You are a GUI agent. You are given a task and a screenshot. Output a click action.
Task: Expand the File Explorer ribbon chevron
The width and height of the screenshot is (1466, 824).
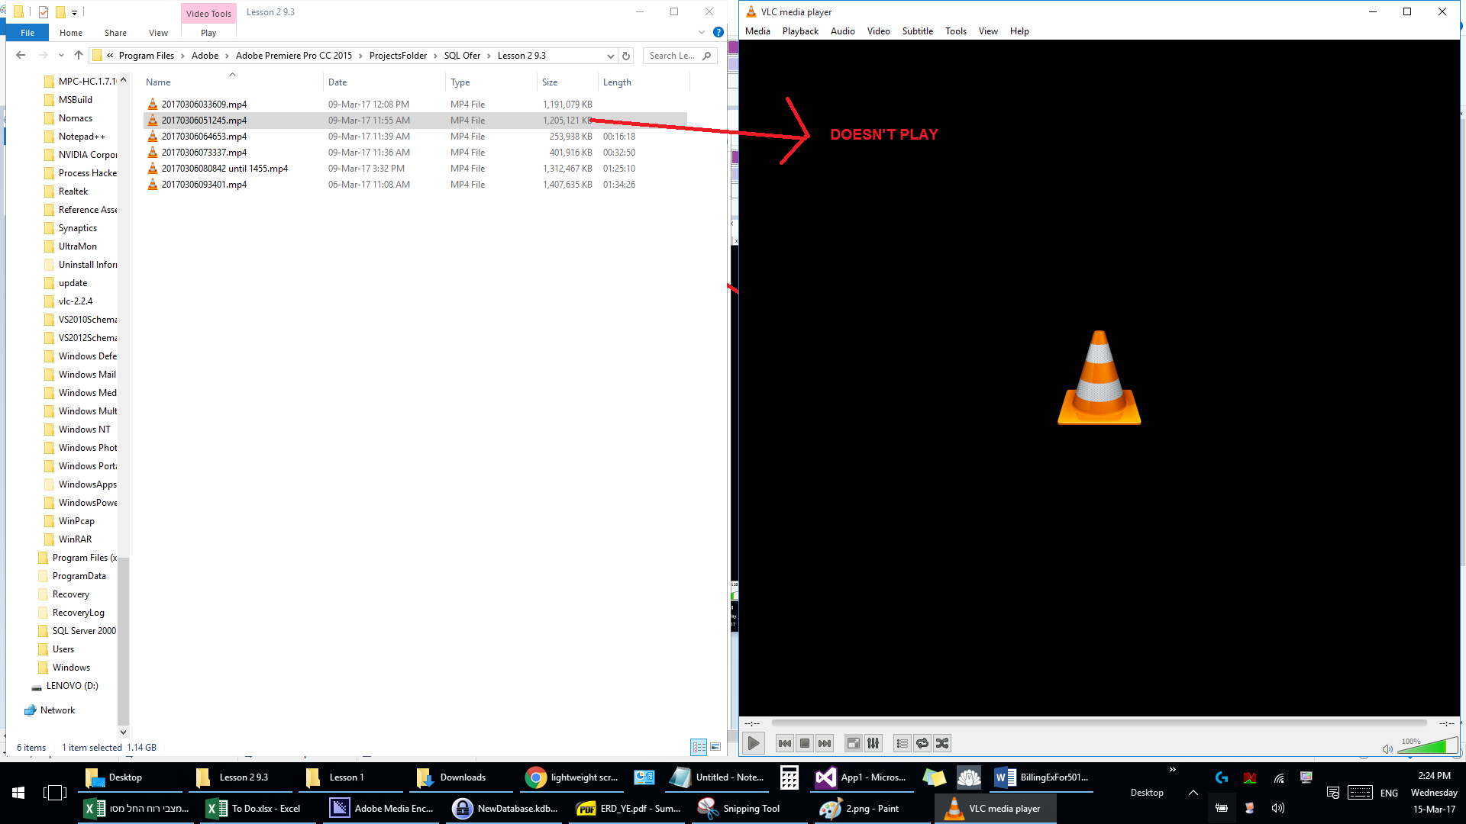tap(702, 32)
